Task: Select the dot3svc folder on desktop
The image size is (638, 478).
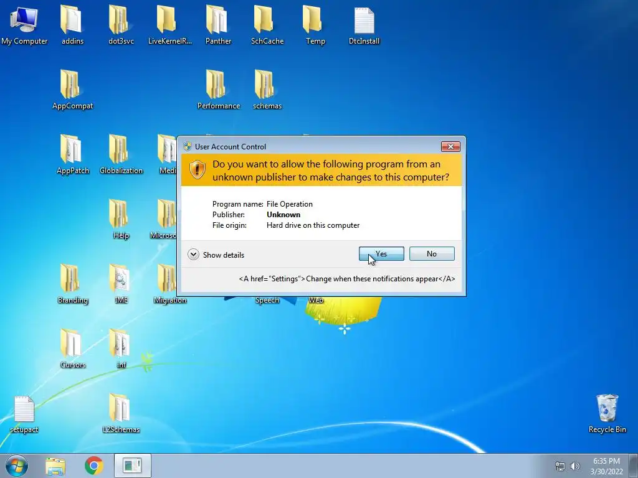Action: 121,25
